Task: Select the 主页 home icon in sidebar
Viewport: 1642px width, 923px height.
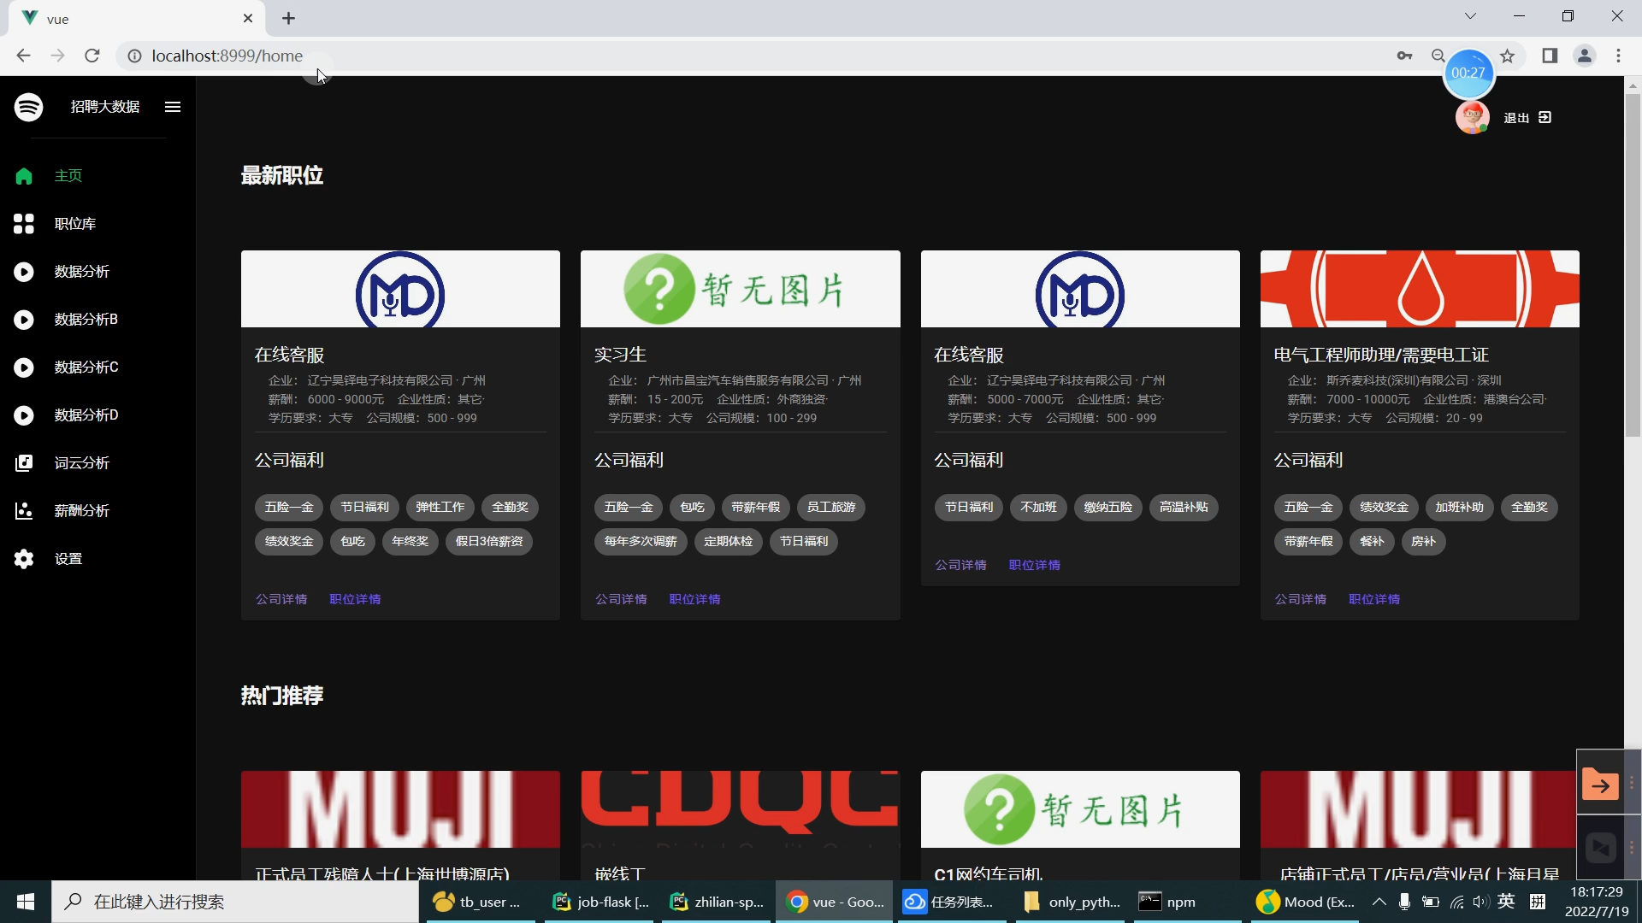Action: point(23,176)
